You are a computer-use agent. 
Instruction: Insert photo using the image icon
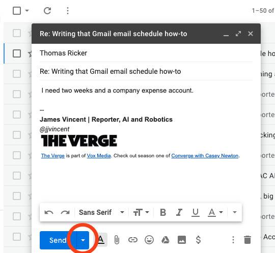[182, 240]
